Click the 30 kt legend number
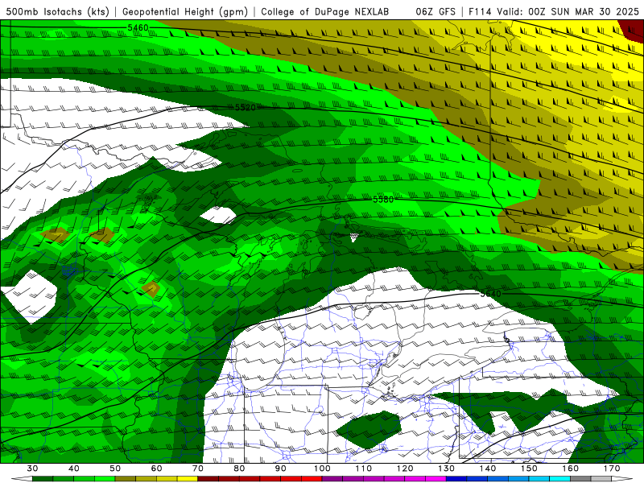The image size is (644, 483). click(x=32, y=469)
